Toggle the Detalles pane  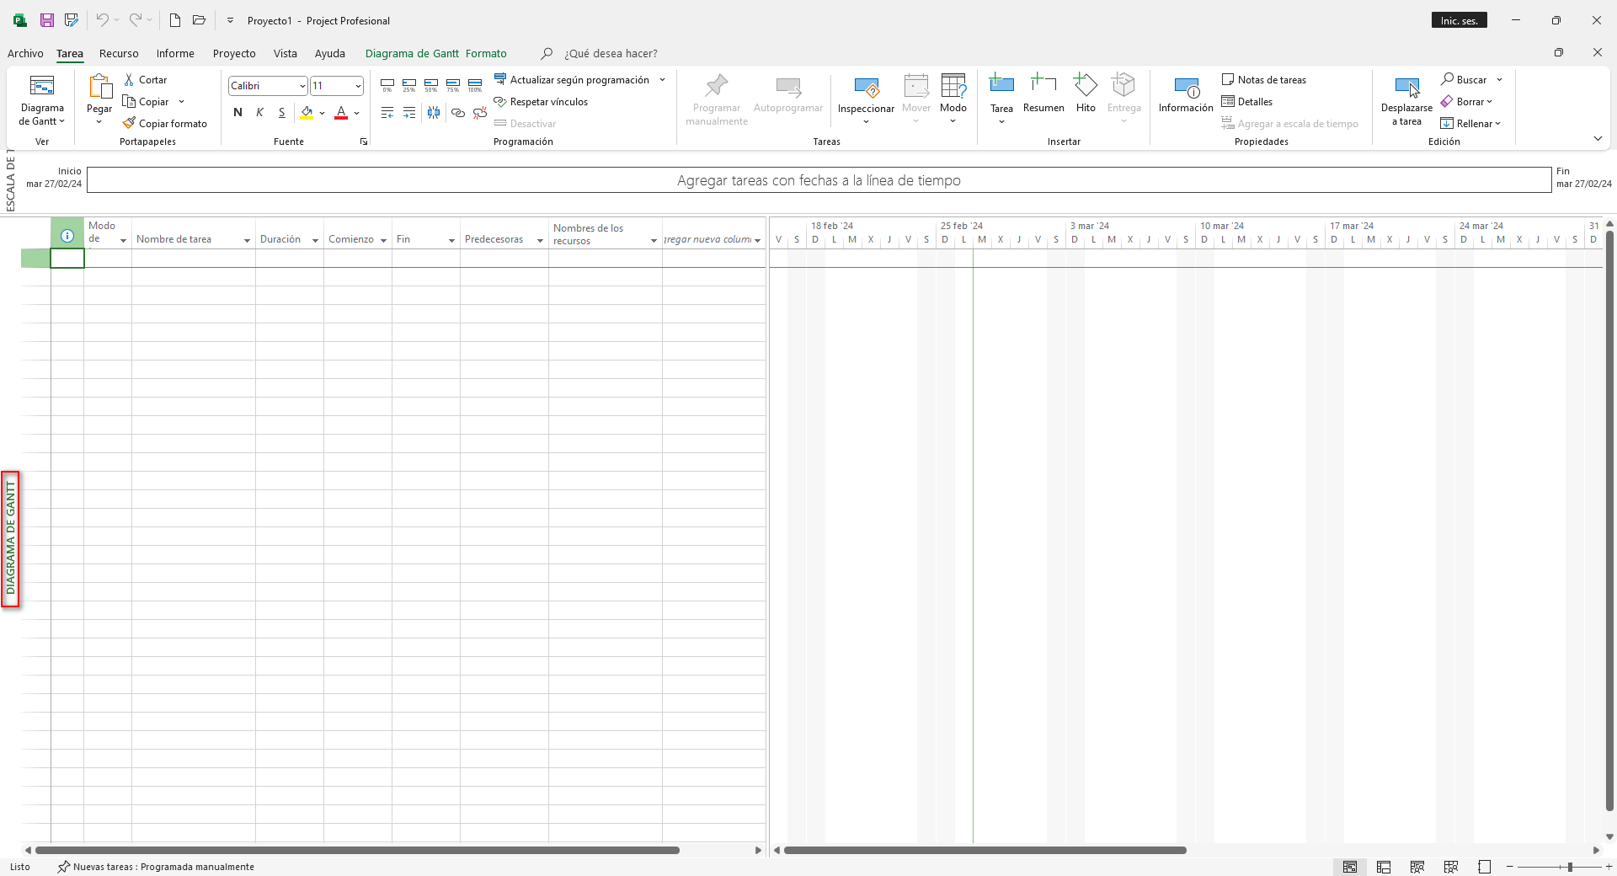pyautogui.click(x=1247, y=102)
